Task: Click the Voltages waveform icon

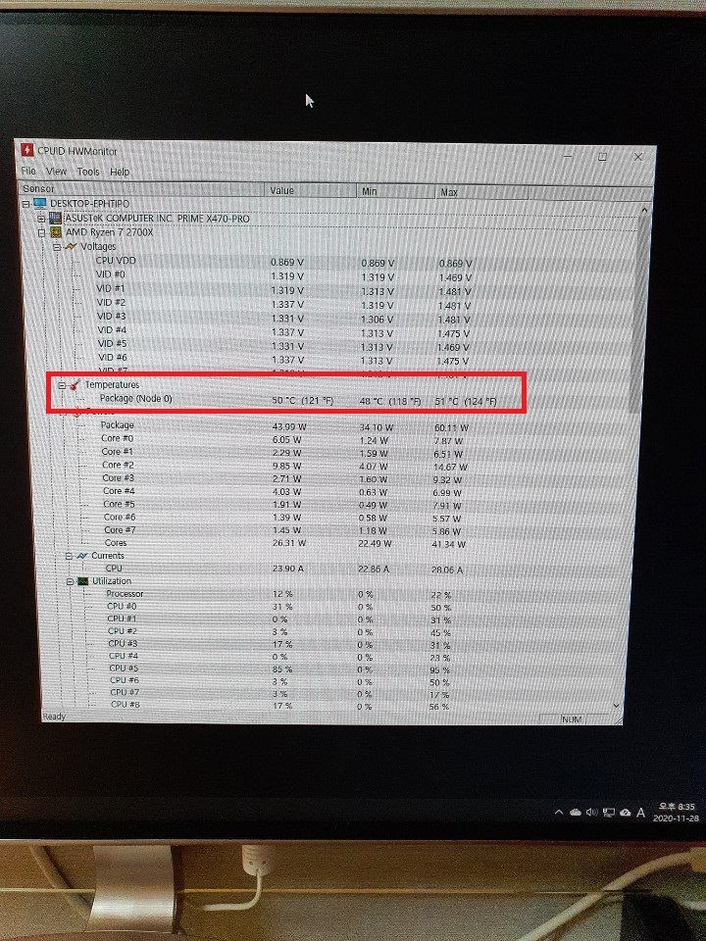Action: coord(71,246)
